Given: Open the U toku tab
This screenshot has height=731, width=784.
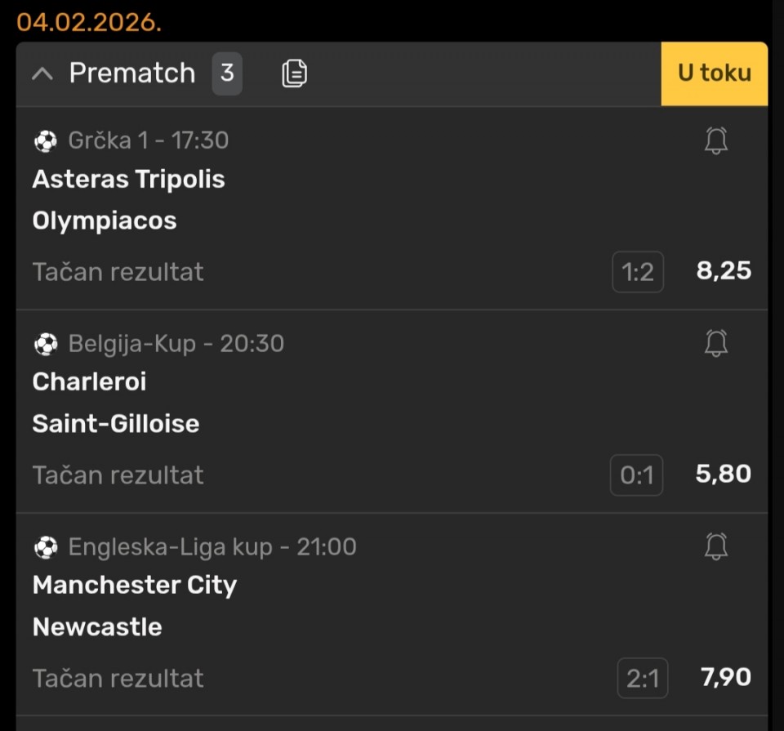Looking at the screenshot, I should (x=714, y=74).
